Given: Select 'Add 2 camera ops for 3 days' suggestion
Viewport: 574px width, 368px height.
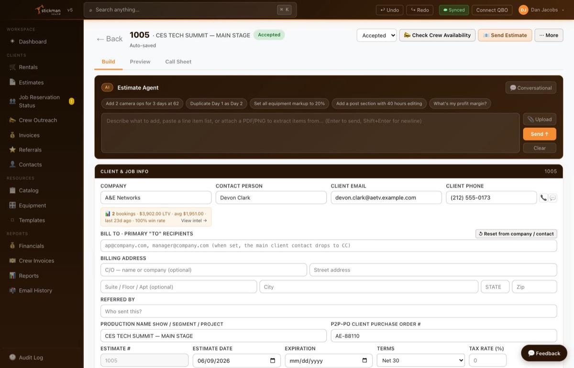Looking at the screenshot, I should (x=143, y=104).
